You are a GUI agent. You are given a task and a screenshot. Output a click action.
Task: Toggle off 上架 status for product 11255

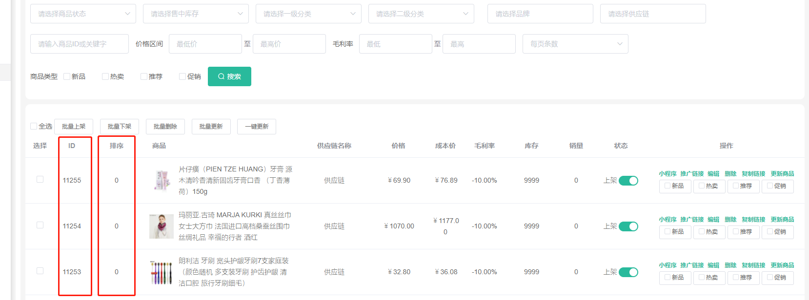click(x=628, y=181)
